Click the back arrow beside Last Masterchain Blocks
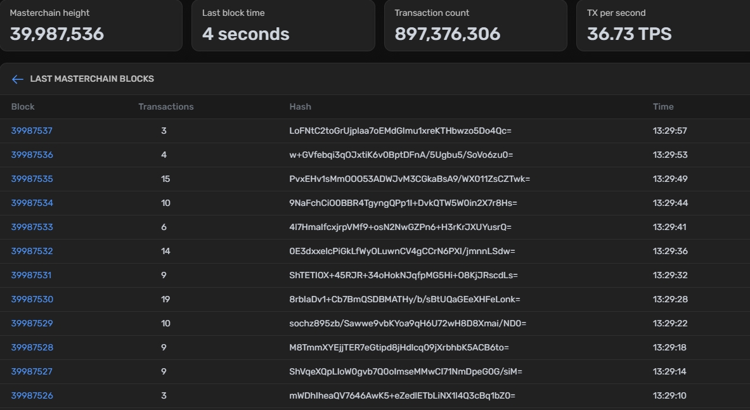750x410 pixels. tap(17, 79)
